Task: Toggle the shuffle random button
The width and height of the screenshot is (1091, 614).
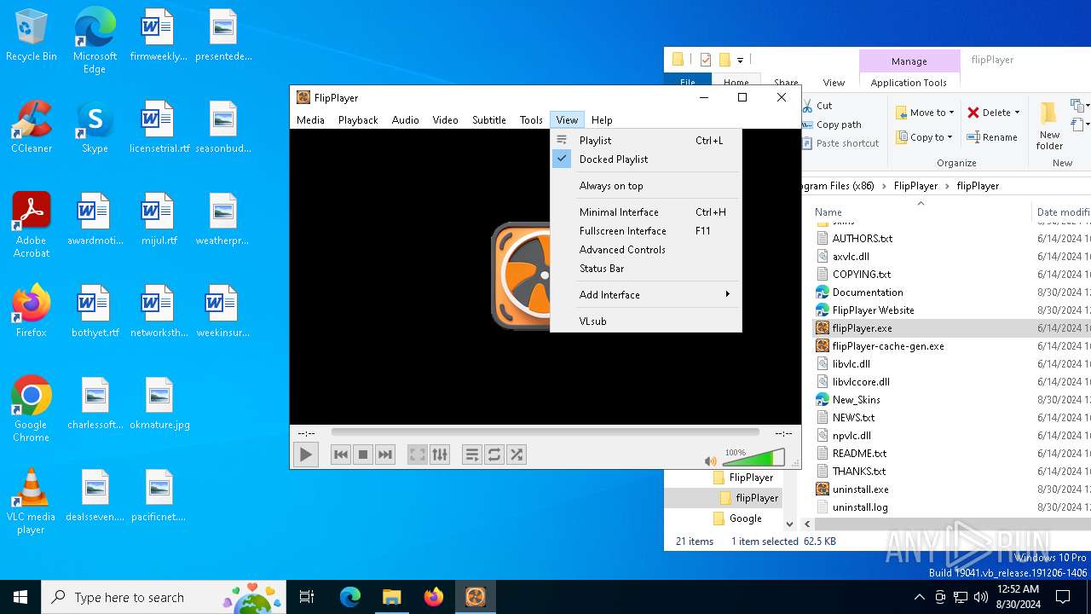Action: [517, 455]
